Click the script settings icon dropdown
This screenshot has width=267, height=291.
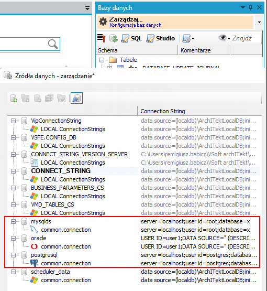[188, 38]
